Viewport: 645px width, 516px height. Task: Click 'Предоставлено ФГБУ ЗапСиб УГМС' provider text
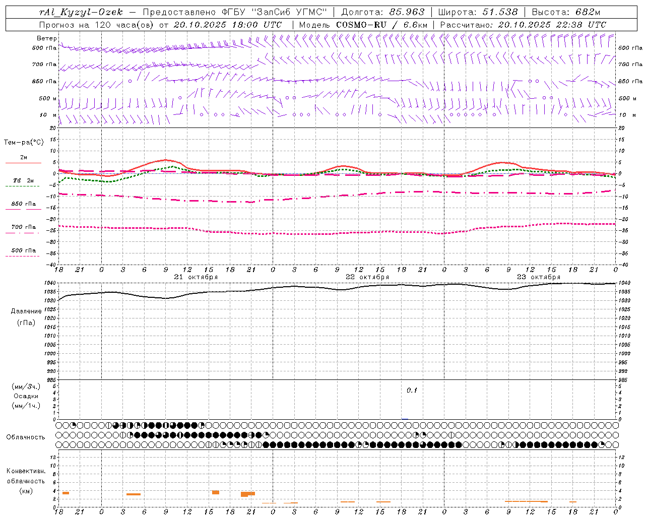pyautogui.click(x=235, y=12)
